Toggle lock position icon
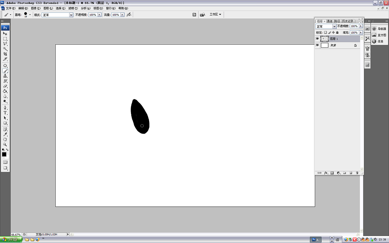This screenshot has width=389, height=243. [x=333, y=33]
